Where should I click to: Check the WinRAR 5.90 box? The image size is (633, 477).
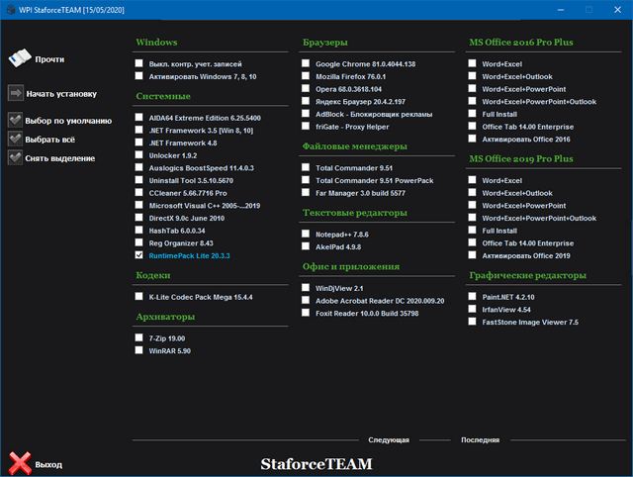tap(138, 350)
